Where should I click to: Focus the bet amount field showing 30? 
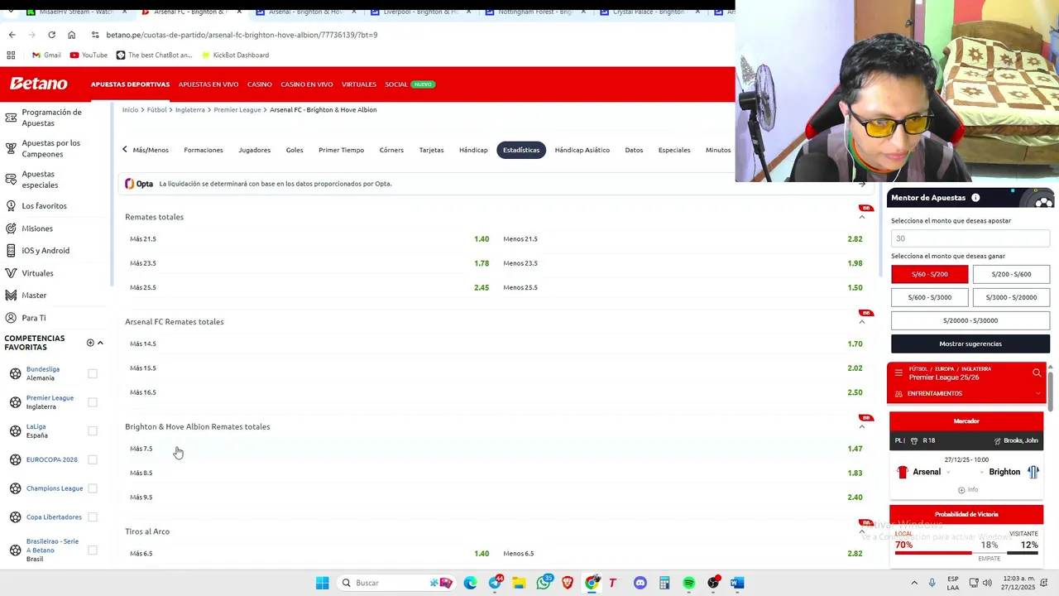click(x=970, y=238)
